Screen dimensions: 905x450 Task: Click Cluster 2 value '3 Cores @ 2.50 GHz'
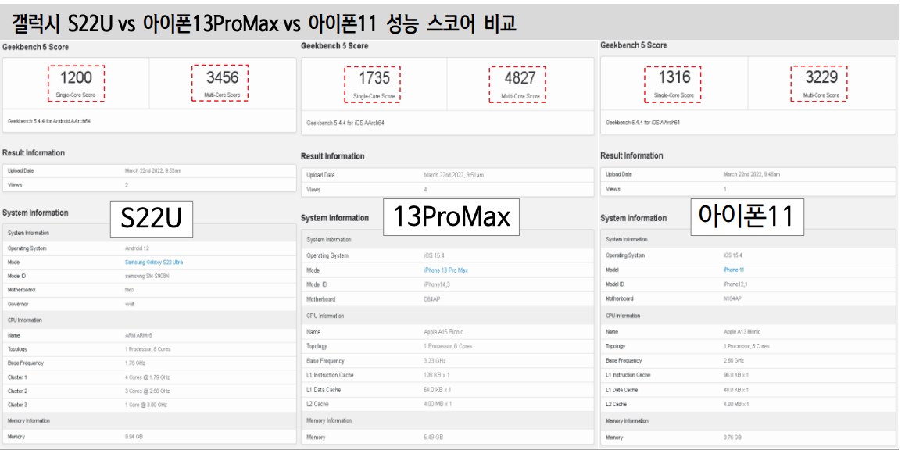(x=147, y=391)
